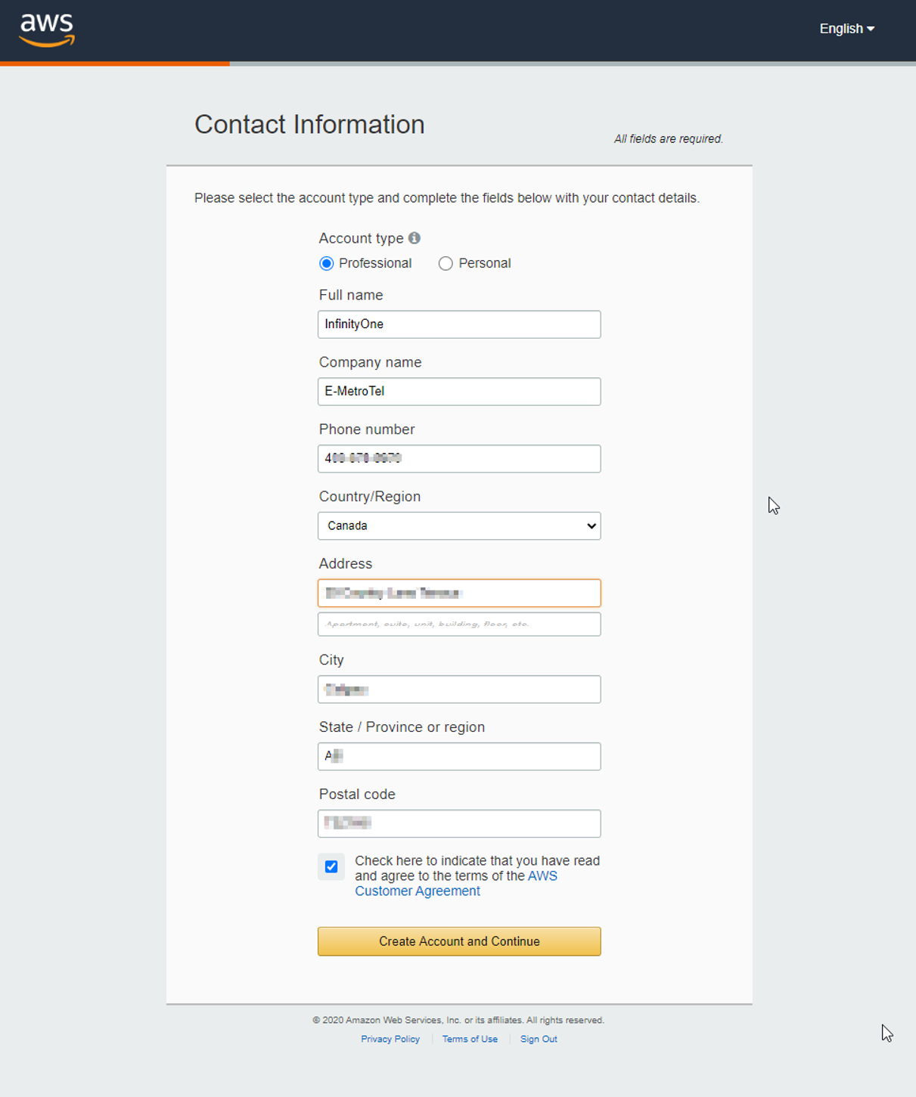Viewport: 916px width, 1097px height.
Task: Click the copyright 2020 Amazon Web Services text
Action: pyautogui.click(x=458, y=1021)
